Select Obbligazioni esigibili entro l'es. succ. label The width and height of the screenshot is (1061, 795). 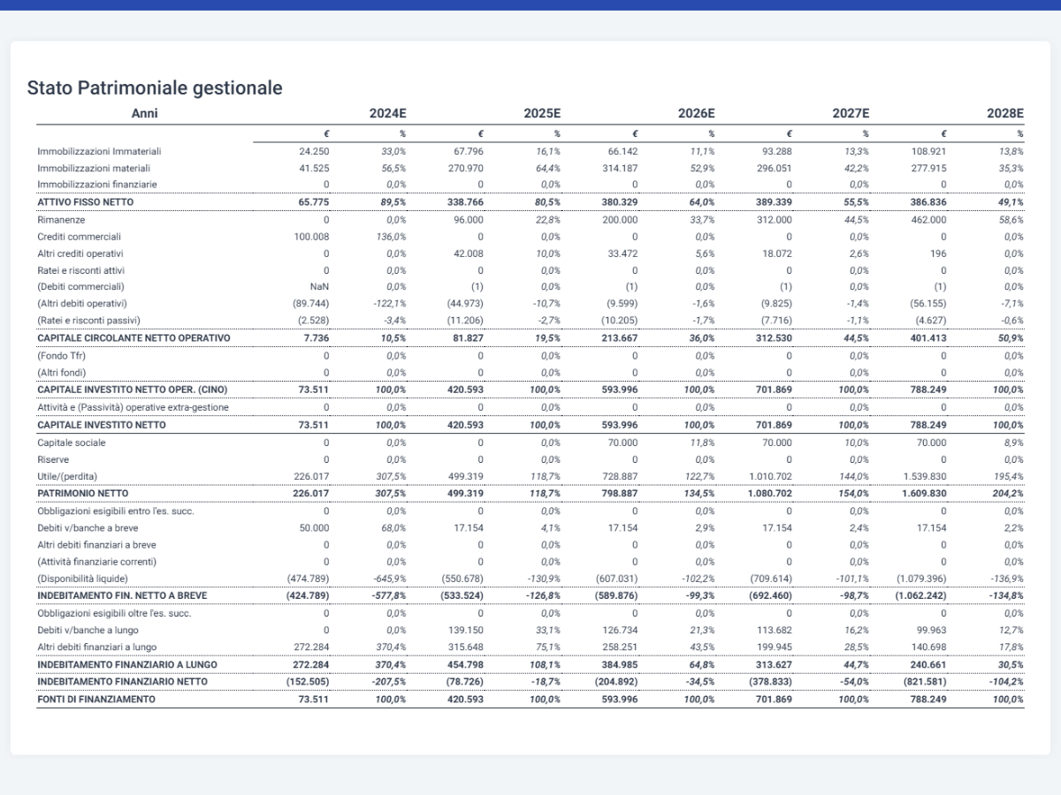[116, 511]
